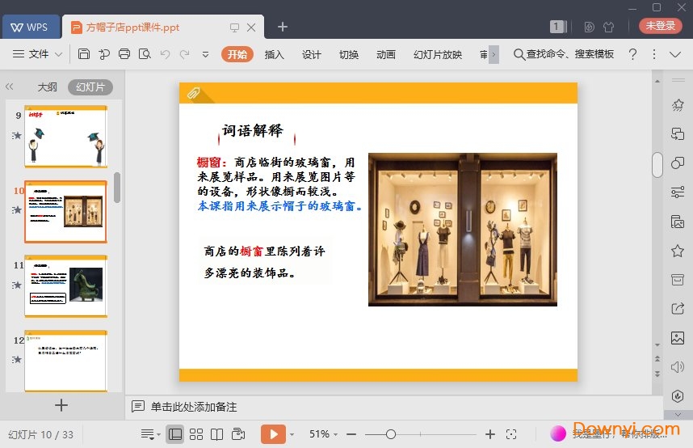
Task: Increase zoom with plus button
Action: coord(489,434)
